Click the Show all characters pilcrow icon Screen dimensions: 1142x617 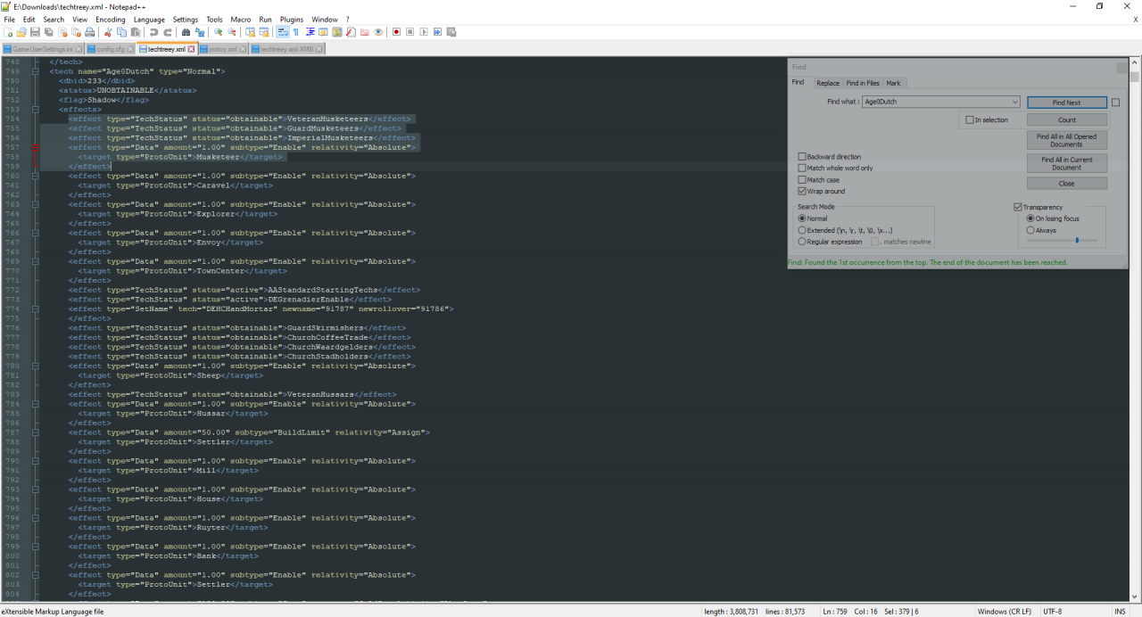click(296, 32)
